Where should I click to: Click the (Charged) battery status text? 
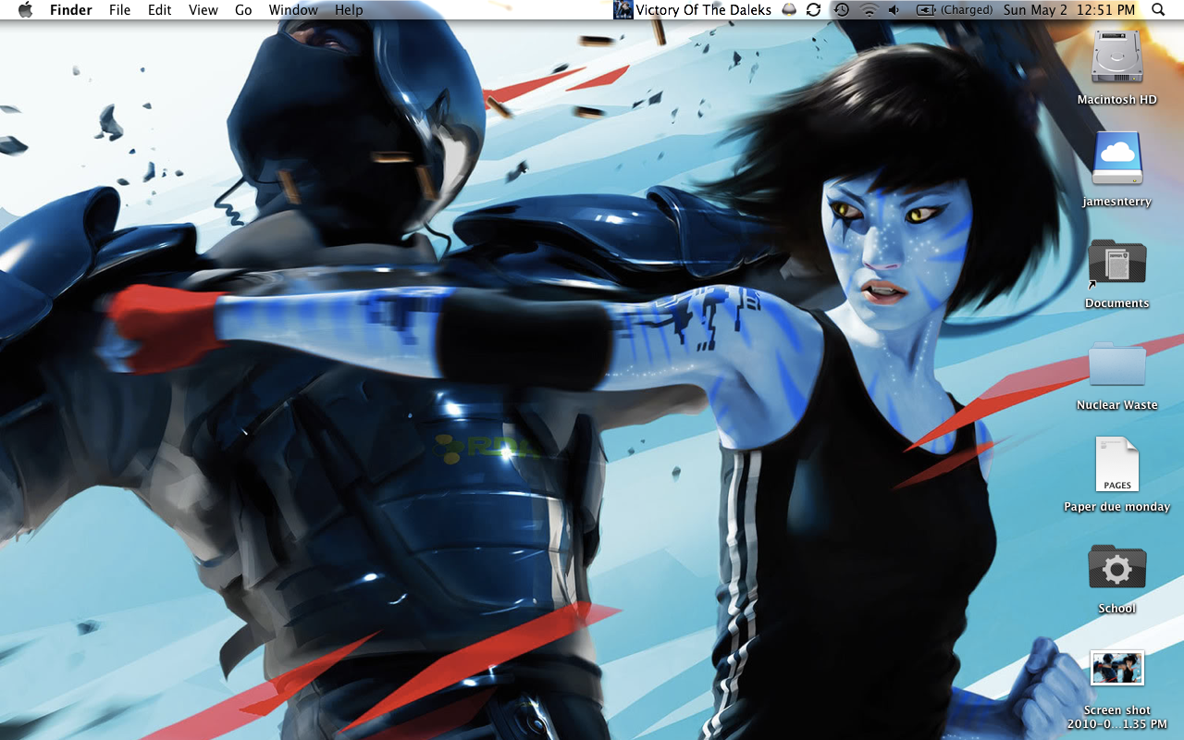pos(967,10)
